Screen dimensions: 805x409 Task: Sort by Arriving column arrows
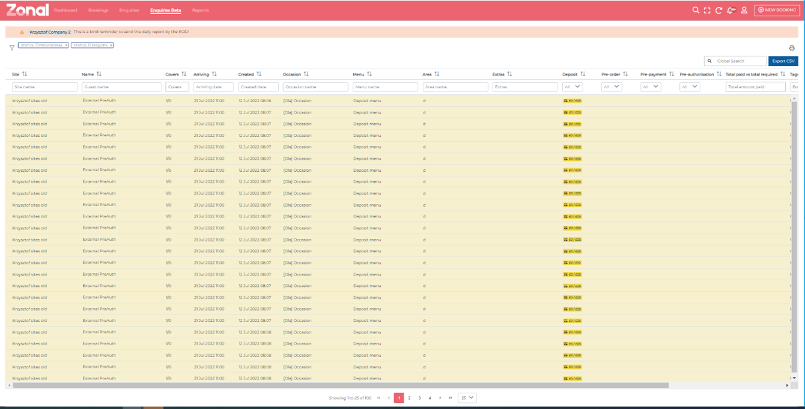tap(214, 74)
